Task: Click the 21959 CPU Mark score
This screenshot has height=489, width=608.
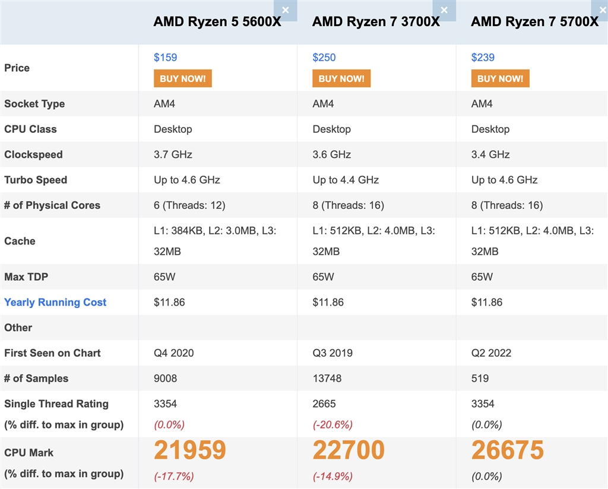Action: (190, 450)
